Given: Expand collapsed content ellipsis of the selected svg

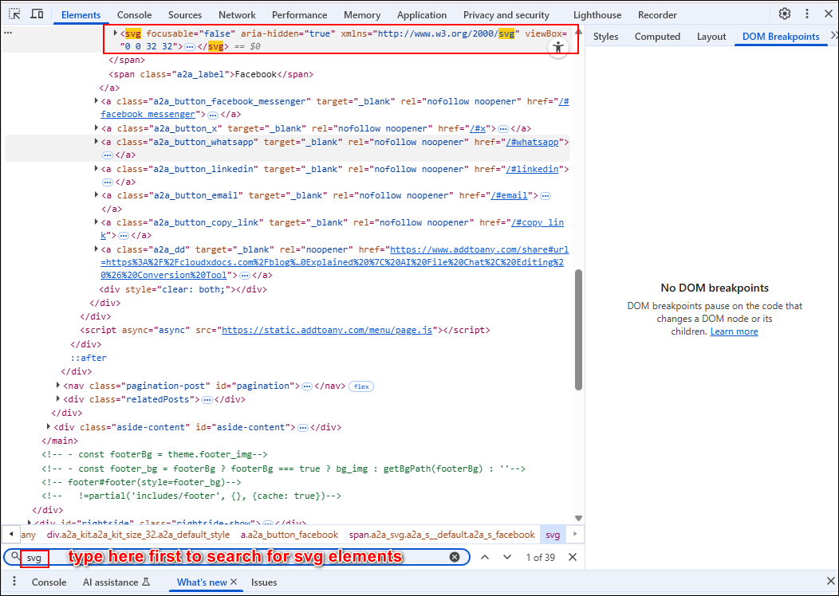Looking at the screenshot, I should click(190, 47).
